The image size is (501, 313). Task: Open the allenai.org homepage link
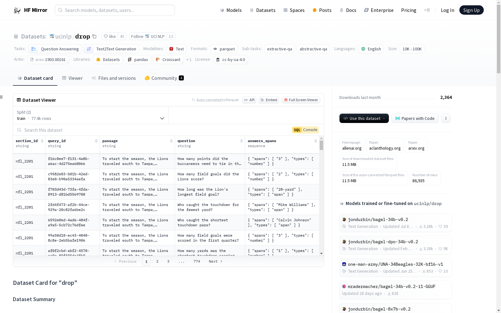click(x=352, y=146)
